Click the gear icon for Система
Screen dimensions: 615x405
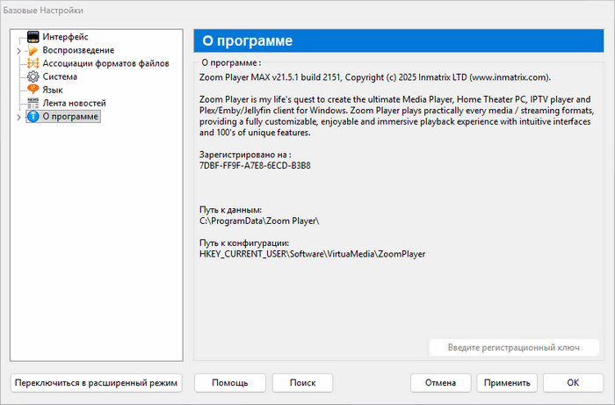[x=33, y=76]
